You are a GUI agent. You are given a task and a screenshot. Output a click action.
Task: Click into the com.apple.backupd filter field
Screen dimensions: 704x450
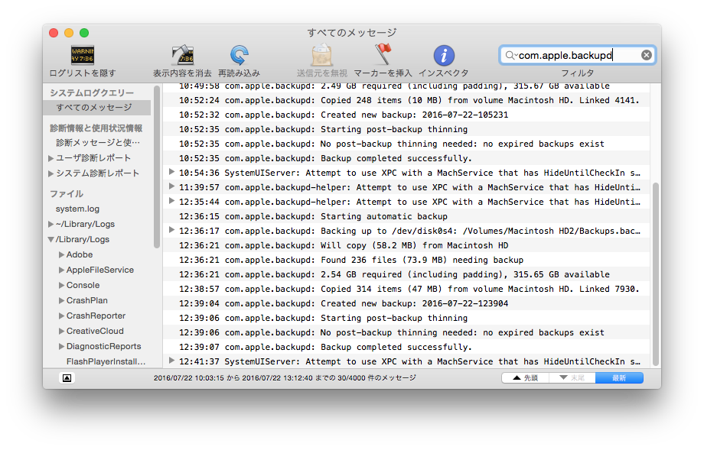click(x=579, y=55)
